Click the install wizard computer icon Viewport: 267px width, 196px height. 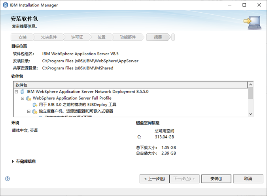point(252,23)
